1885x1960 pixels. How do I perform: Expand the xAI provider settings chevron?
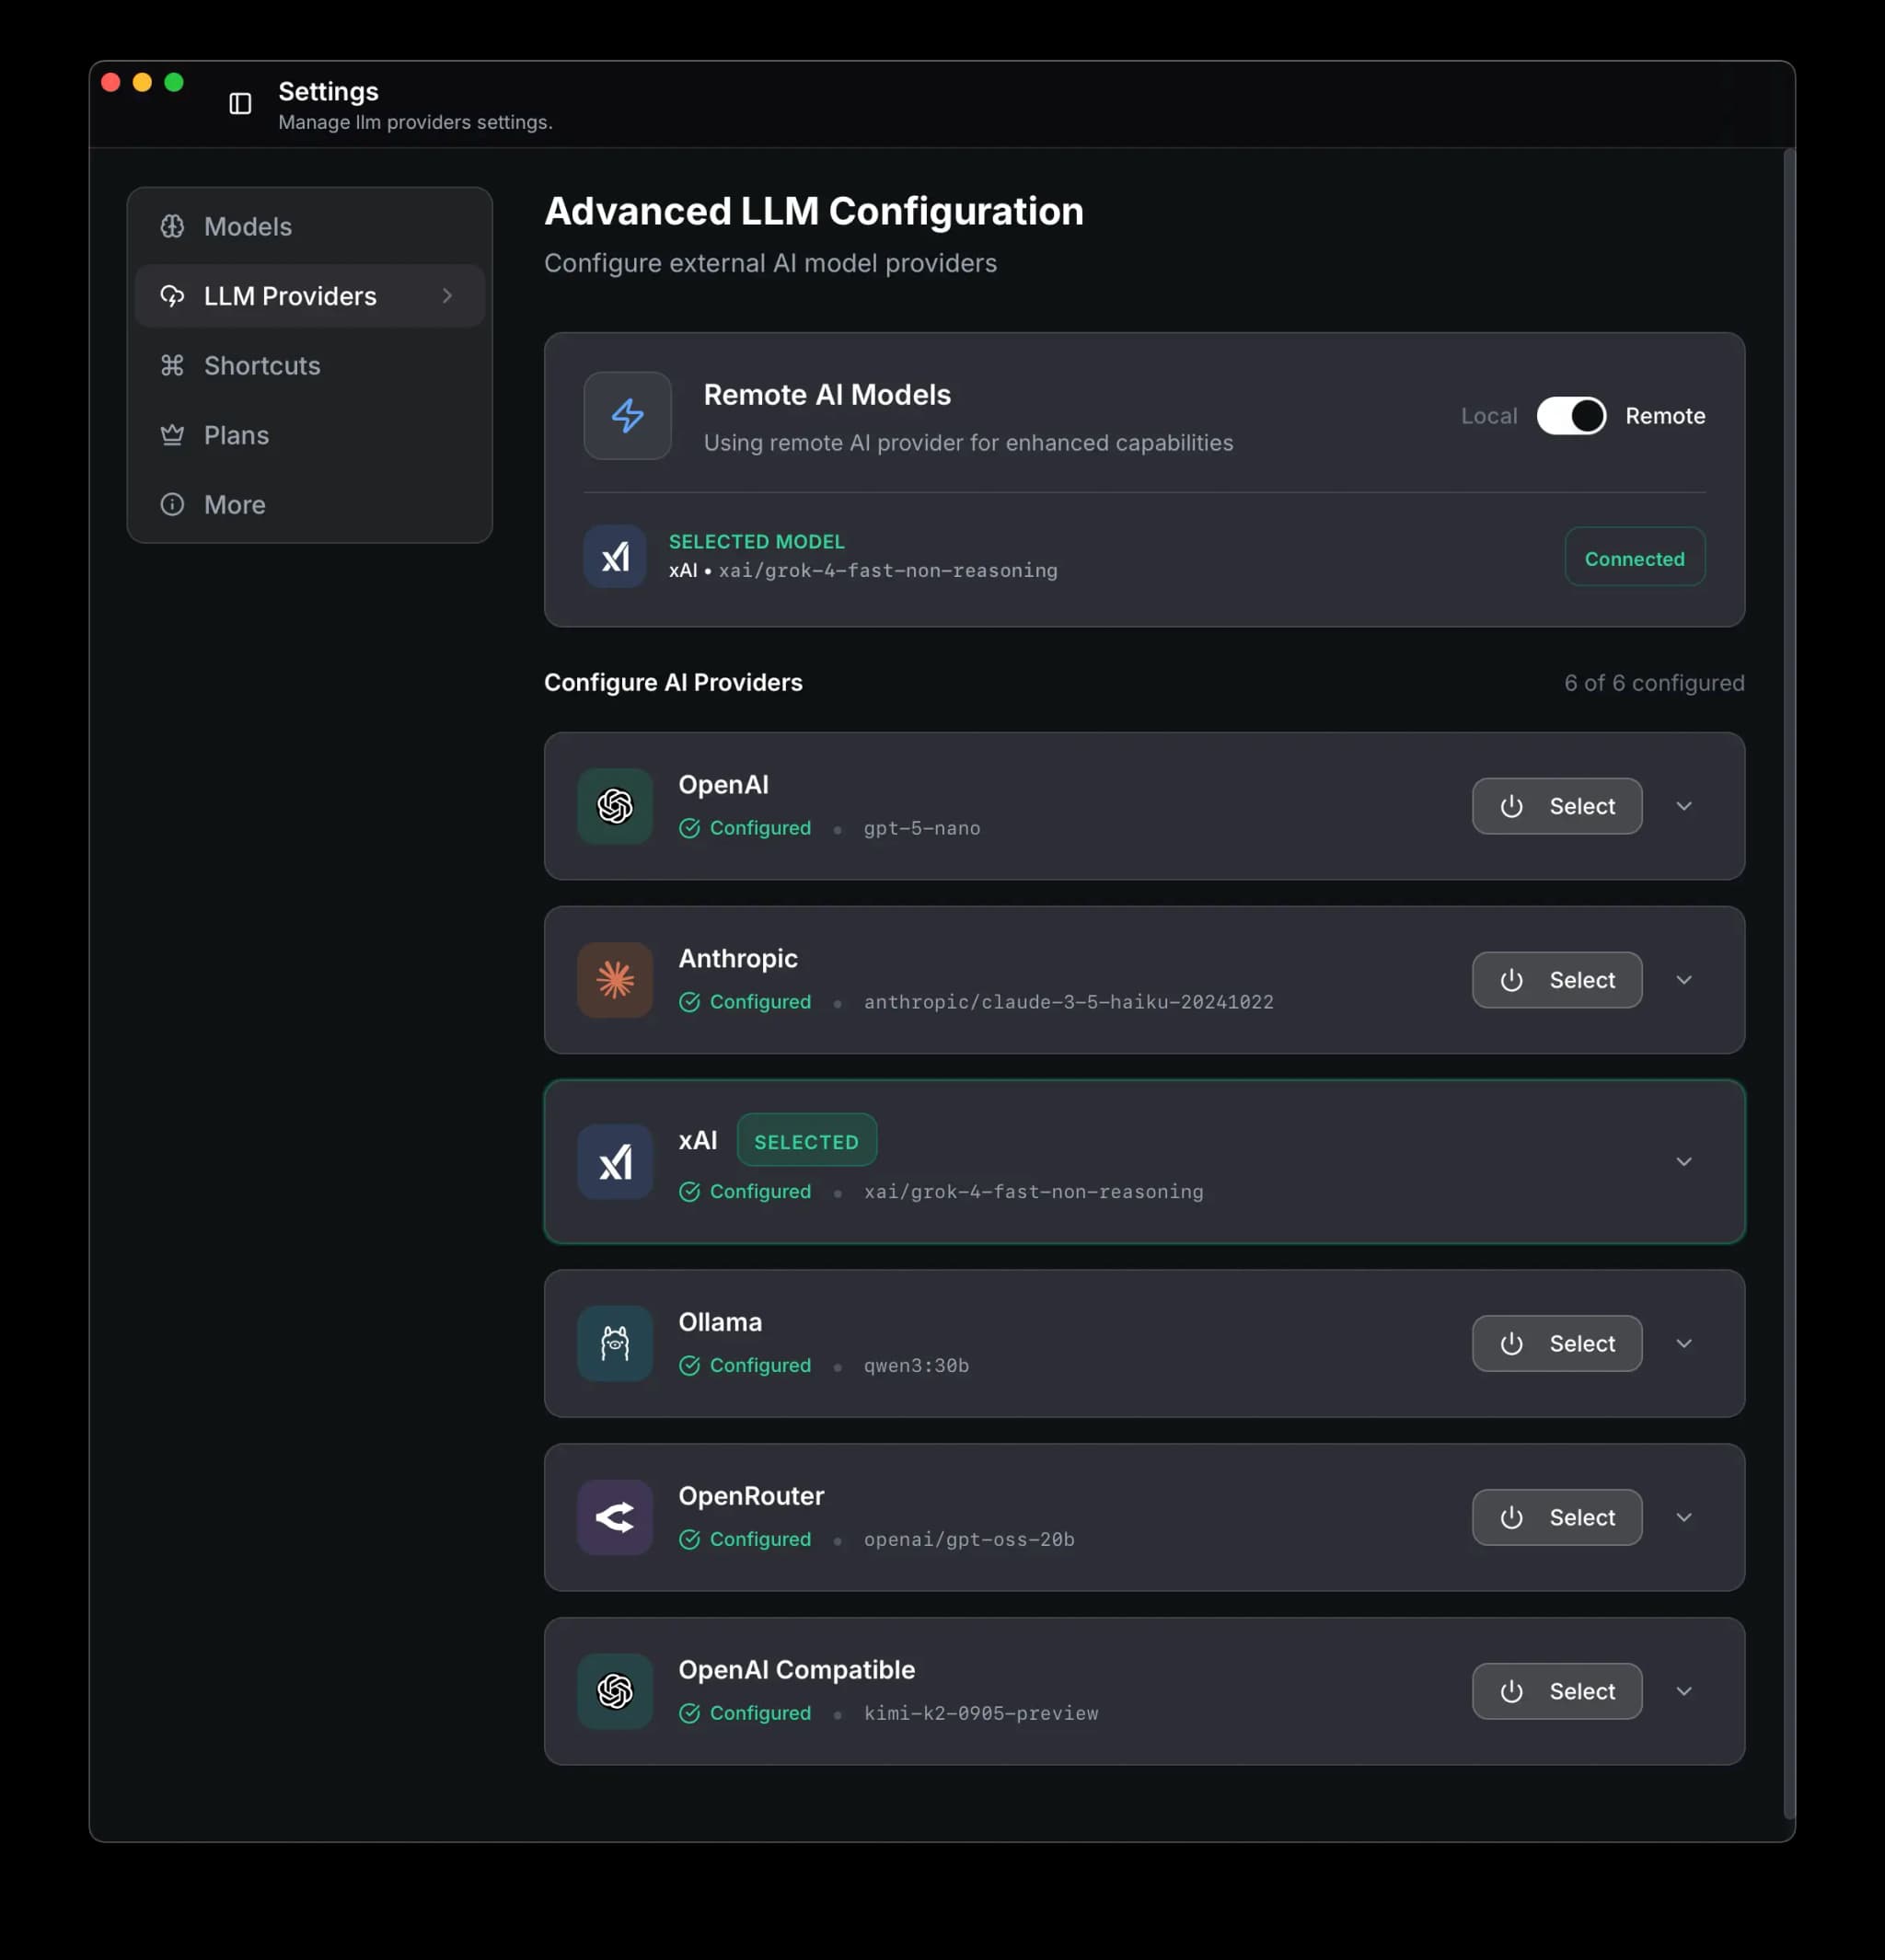coord(1684,1162)
